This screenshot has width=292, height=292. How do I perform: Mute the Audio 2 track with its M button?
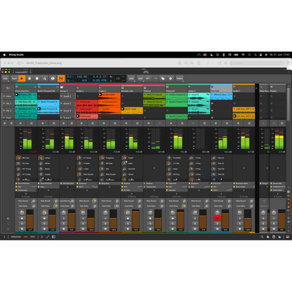(105, 229)
